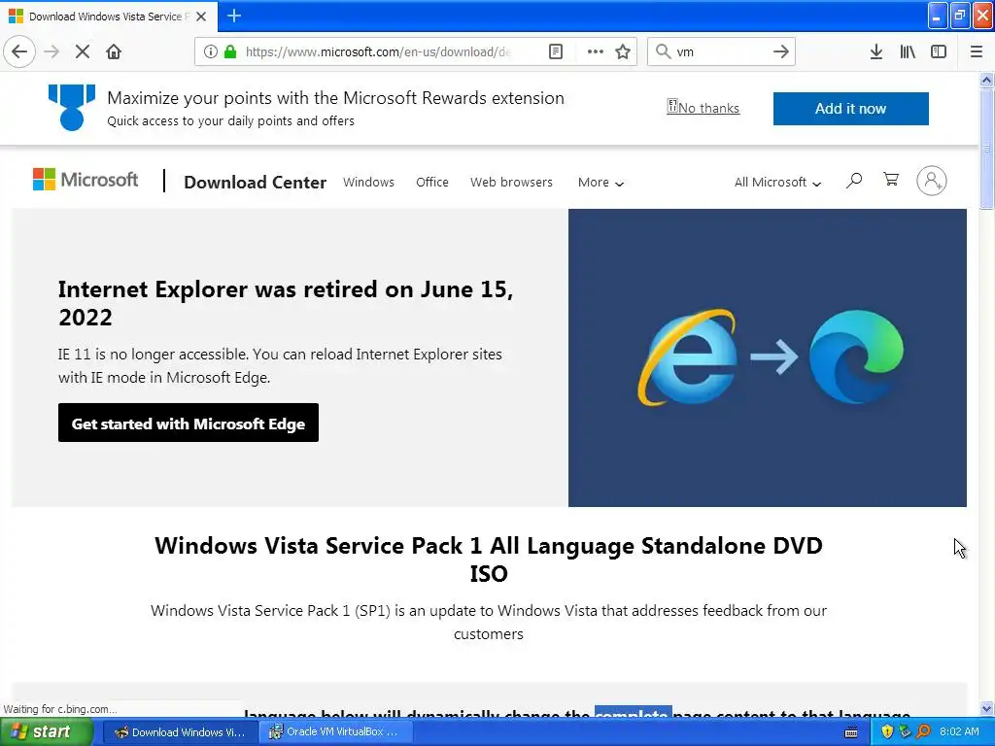This screenshot has width=995, height=746.
Task: Click scrollbar up arrow
Action: tap(986, 80)
